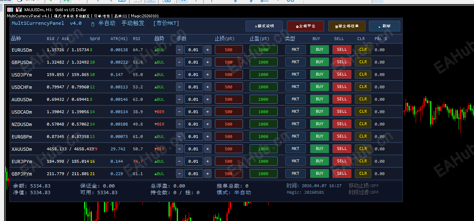Sell GBPJPYm with the SELL button
The image size is (474, 221).
click(342, 173)
